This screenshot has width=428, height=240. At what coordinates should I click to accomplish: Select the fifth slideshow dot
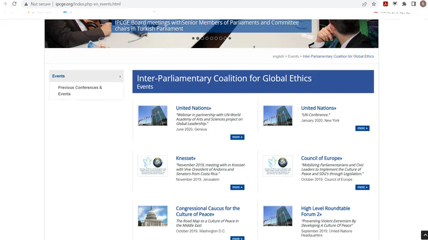(x=211, y=38)
